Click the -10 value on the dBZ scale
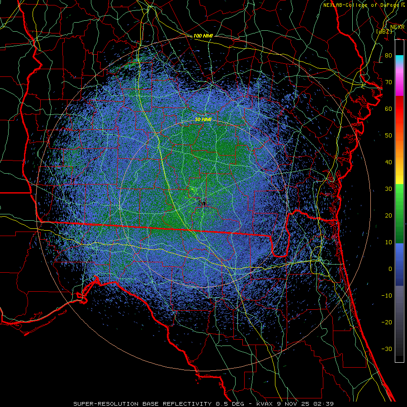 (x=387, y=295)
